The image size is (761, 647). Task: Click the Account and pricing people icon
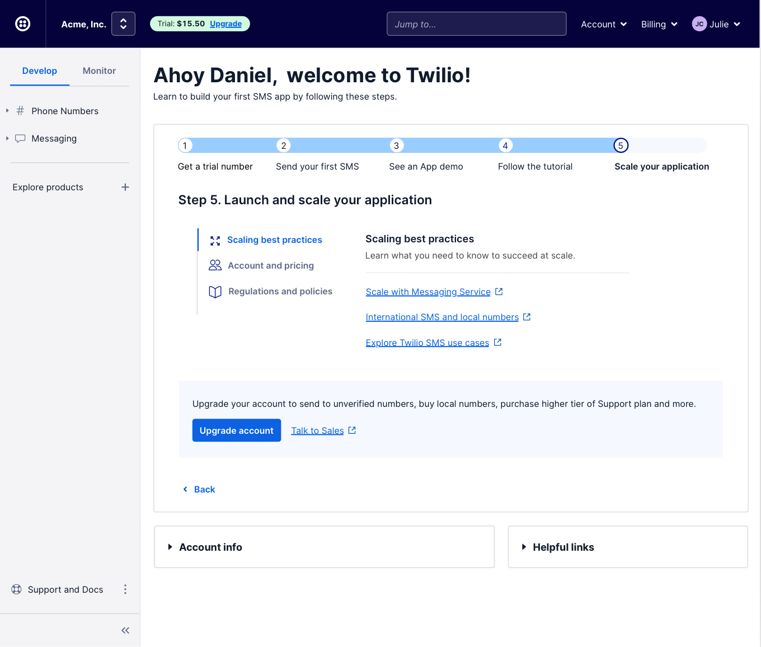tap(215, 265)
